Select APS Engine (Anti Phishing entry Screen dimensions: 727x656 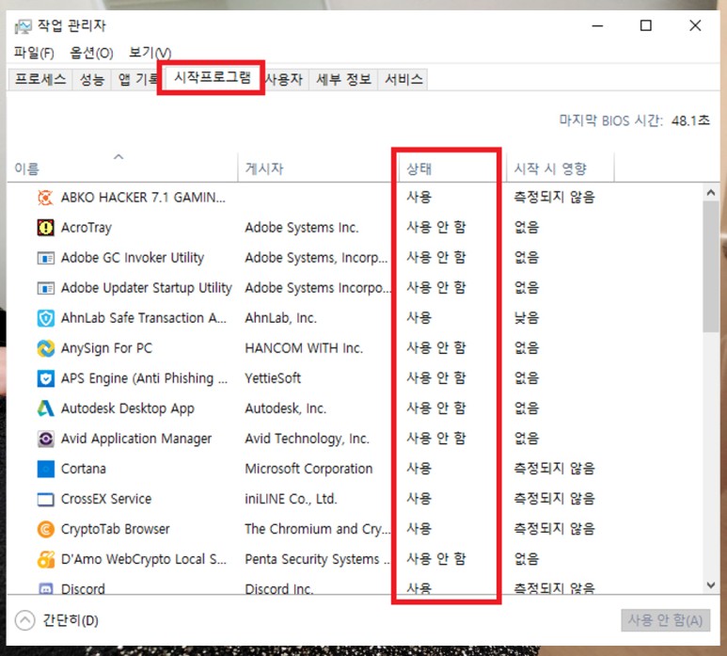pos(144,378)
